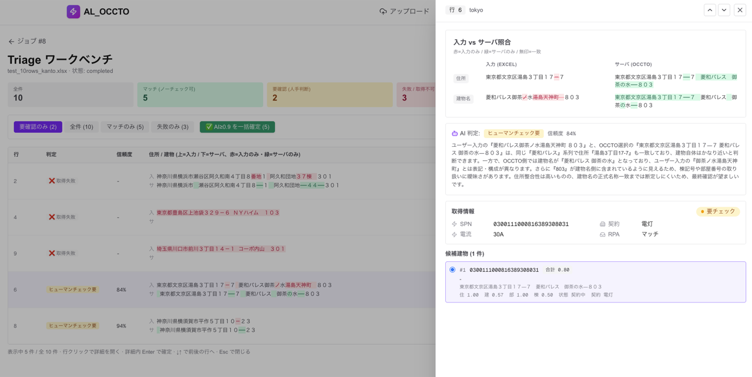
Task: Click the SPN lightning icon
Action: coord(454,224)
